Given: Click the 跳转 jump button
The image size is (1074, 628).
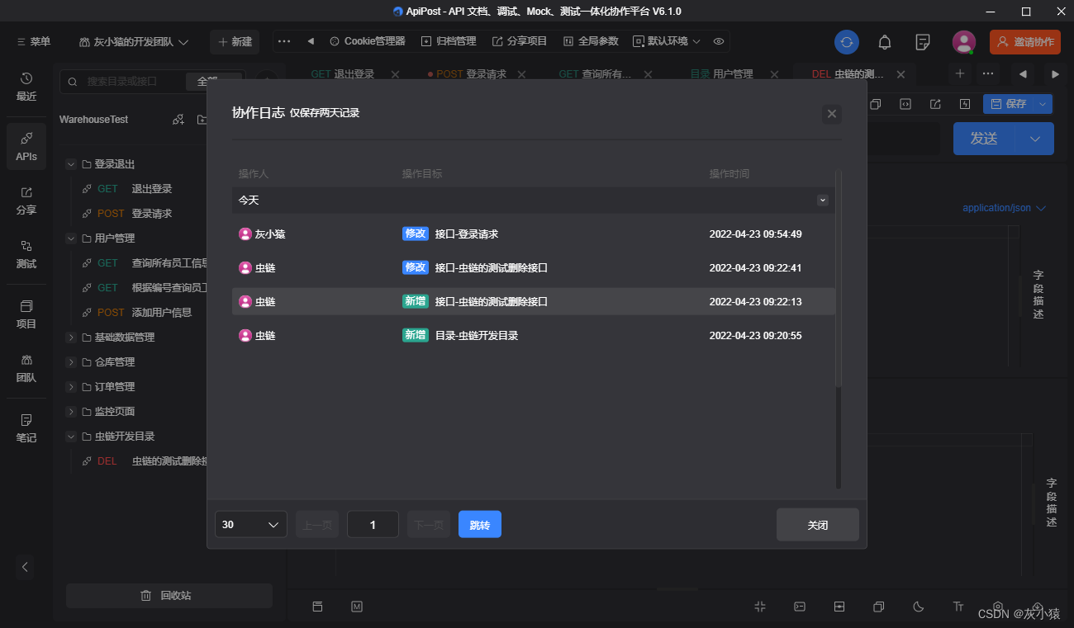Looking at the screenshot, I should point(480,525).
